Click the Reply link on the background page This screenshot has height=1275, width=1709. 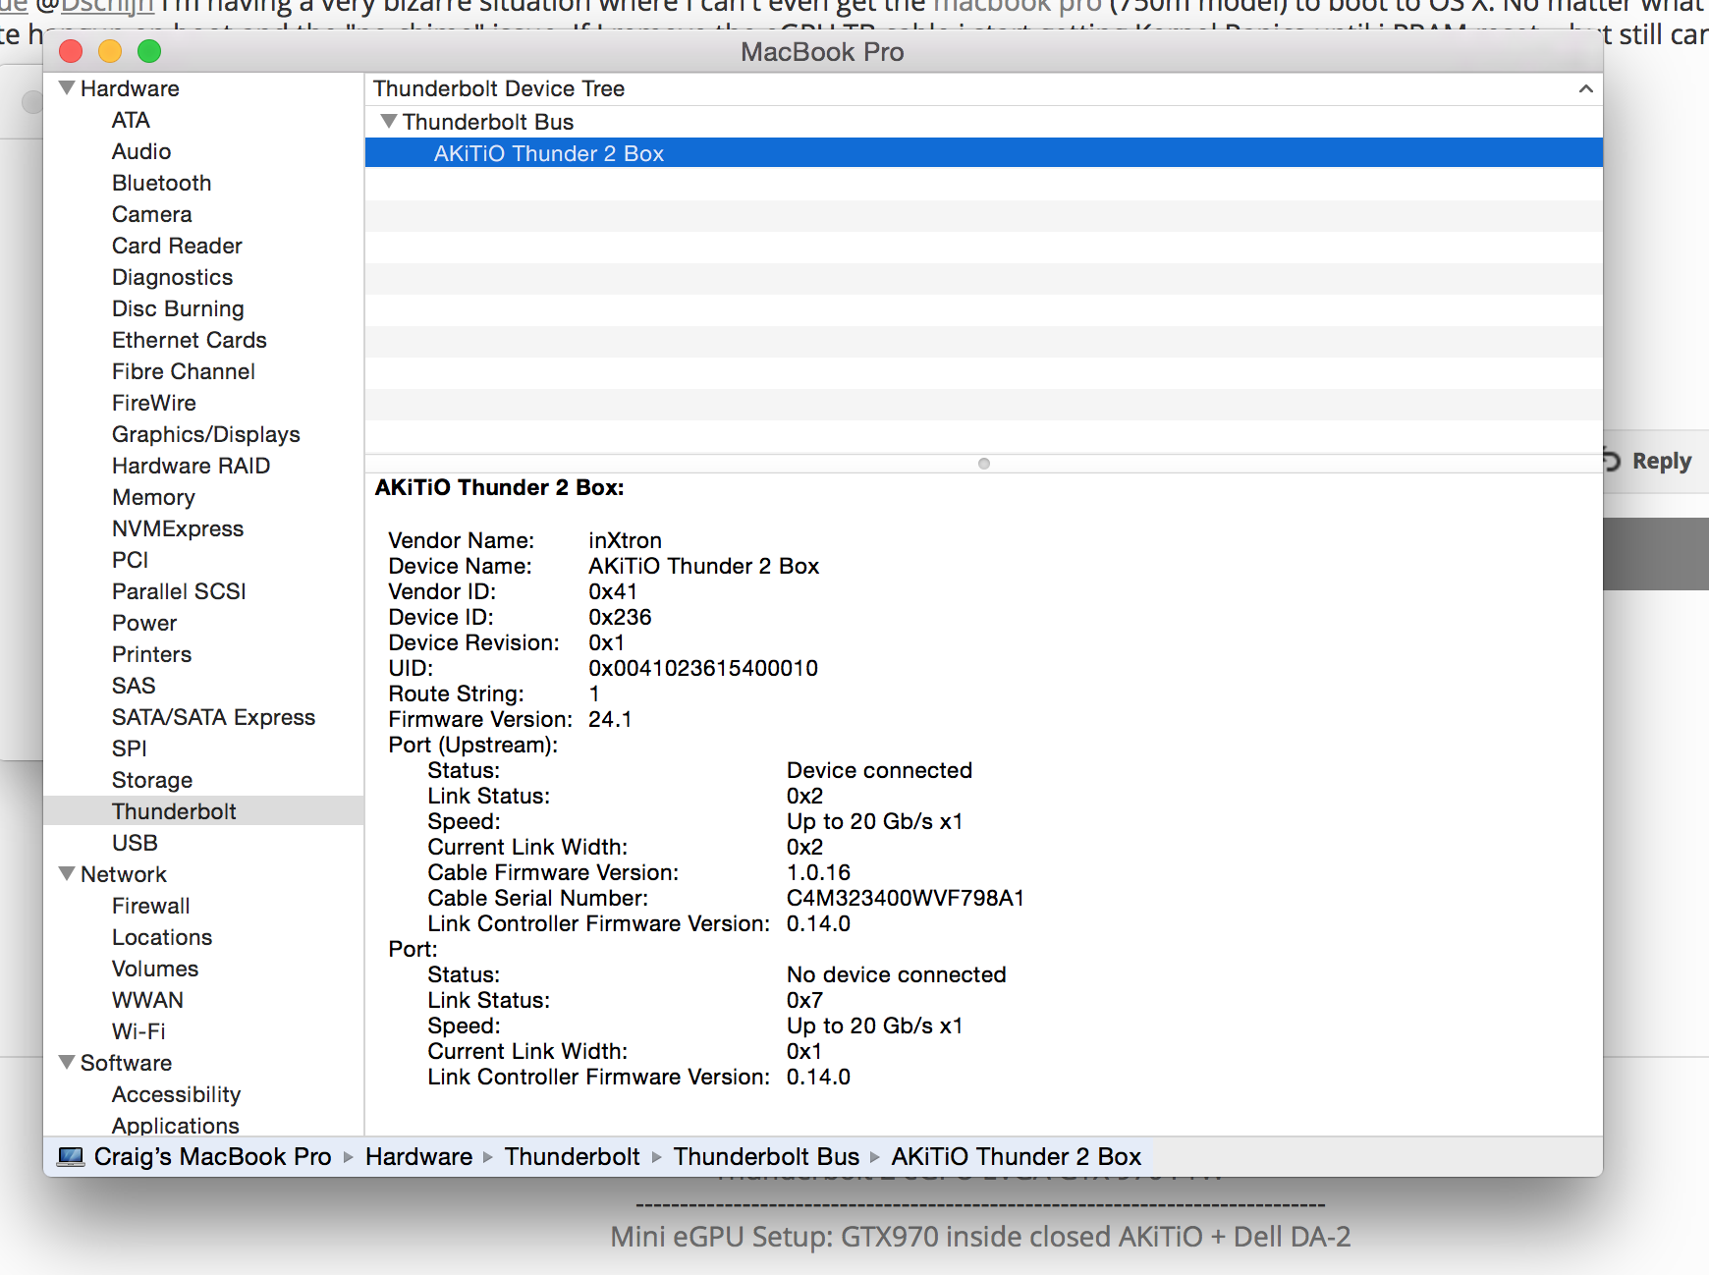[x=1662, y=461]
